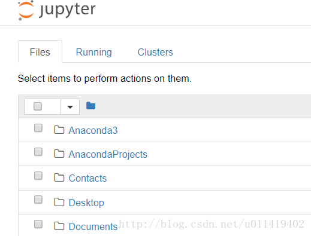Viewport: 311px width, 236px height.
Task: Select the Files tab
Action: (40, 52)
